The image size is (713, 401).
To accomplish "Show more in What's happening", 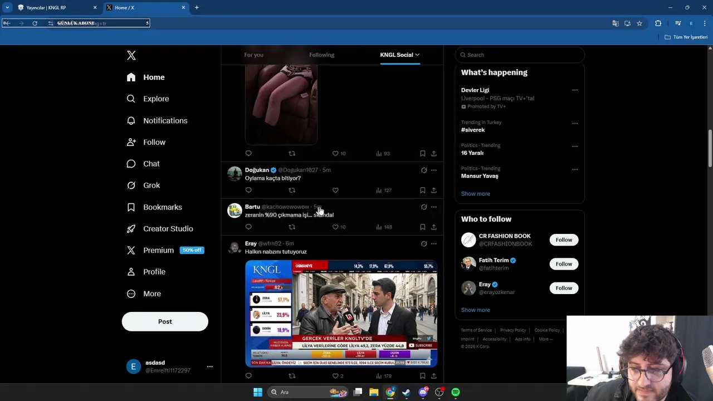I will (475, 194).
